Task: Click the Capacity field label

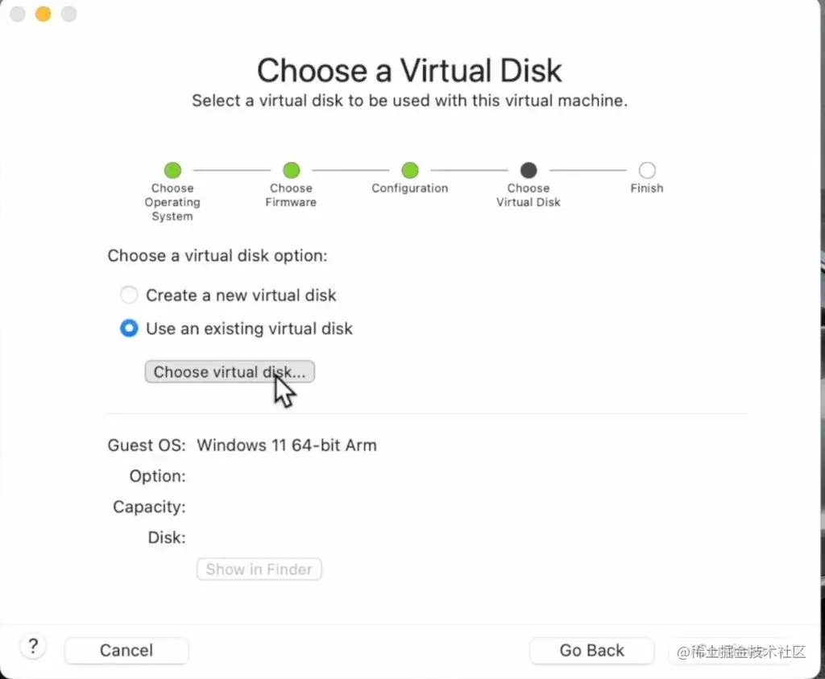Action: pyautogui.click(x=148, y=507)
